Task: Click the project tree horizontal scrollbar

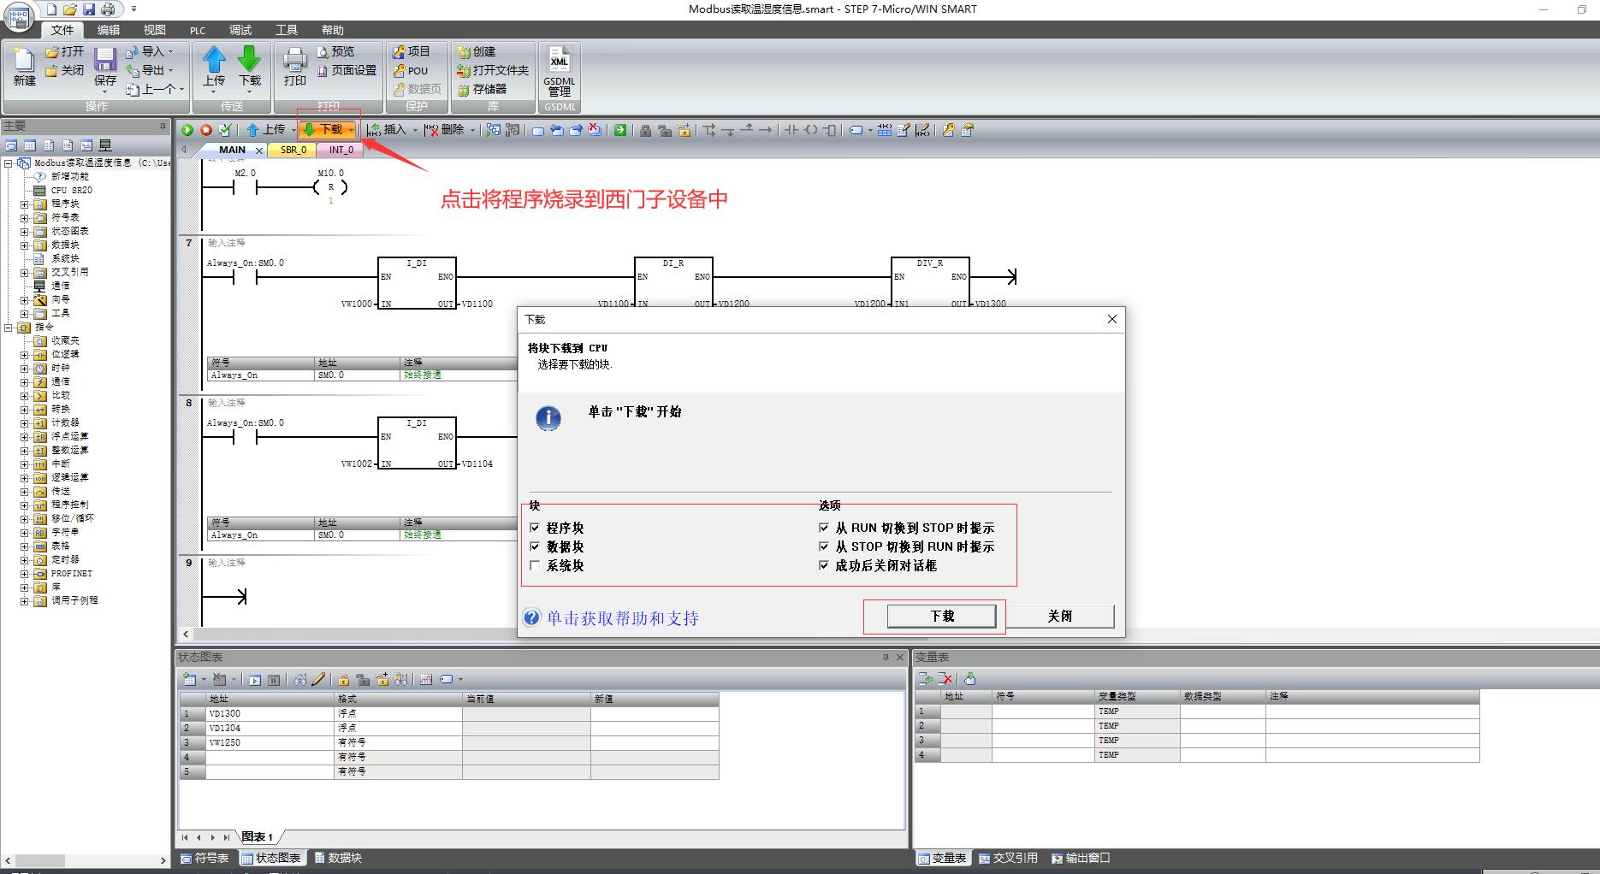Action: (86, 860)
